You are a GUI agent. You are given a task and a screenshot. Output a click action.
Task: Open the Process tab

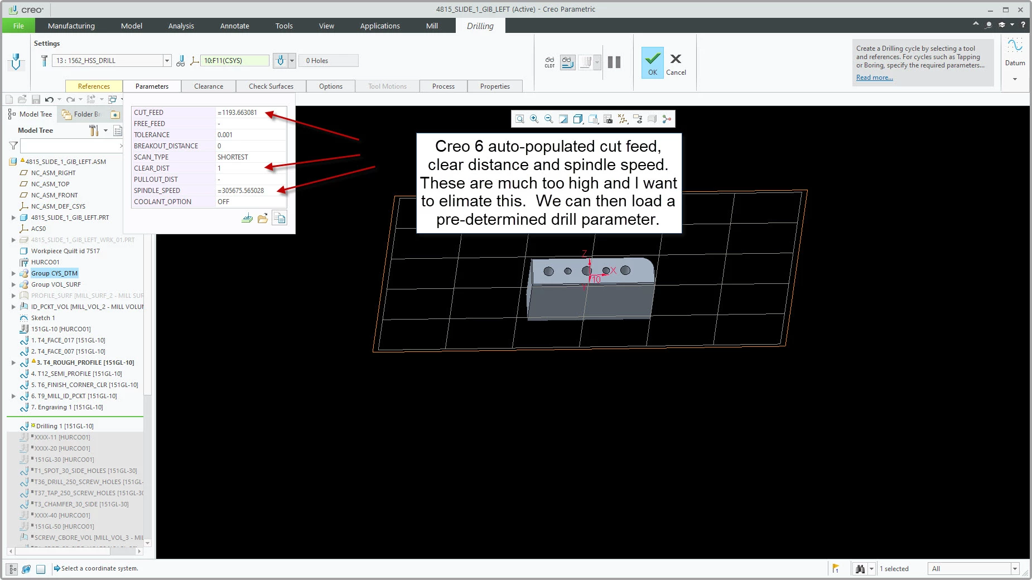(443, 86)
